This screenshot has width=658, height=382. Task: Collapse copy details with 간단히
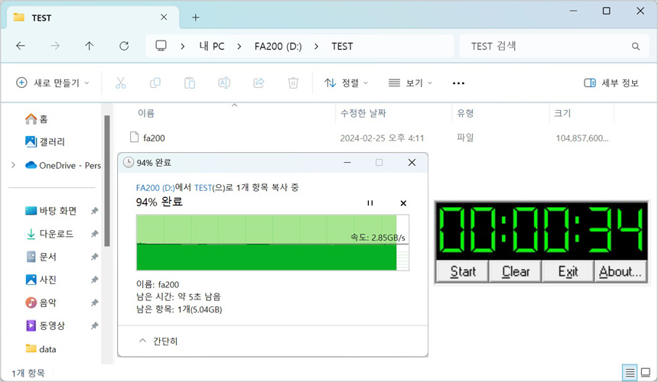(x=158, y=341)
